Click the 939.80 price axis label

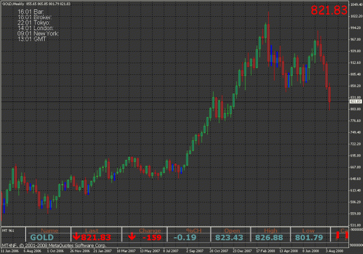(357, 51)
